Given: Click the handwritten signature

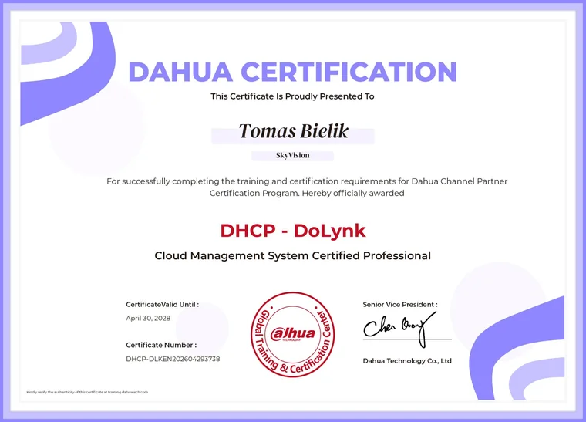Looking at the screenshot, I should pos(401,328).
